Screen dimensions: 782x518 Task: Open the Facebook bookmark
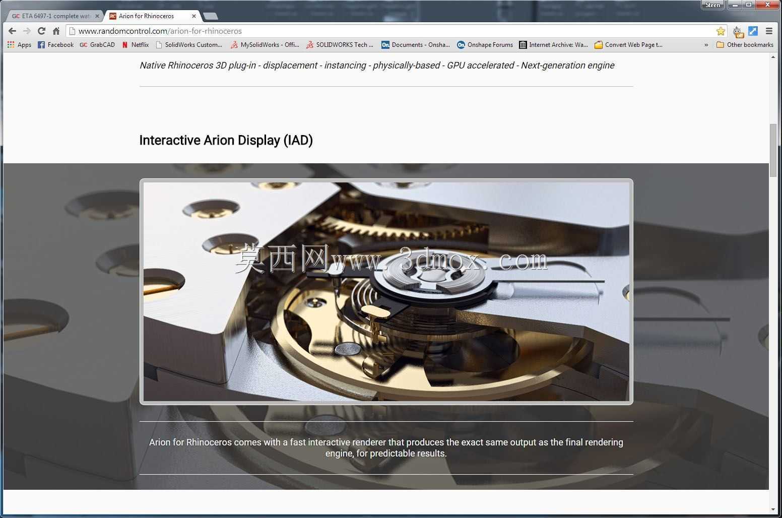(55, 45)
